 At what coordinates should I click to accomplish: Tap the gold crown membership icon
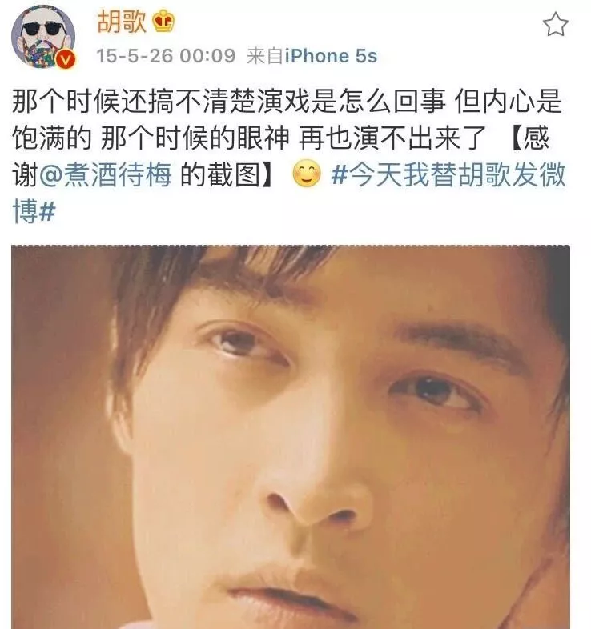point(163,22)
